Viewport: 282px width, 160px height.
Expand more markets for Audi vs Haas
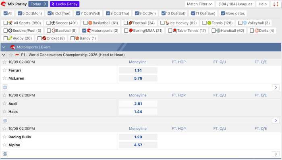pyautogui.click(x=276, y=121)
